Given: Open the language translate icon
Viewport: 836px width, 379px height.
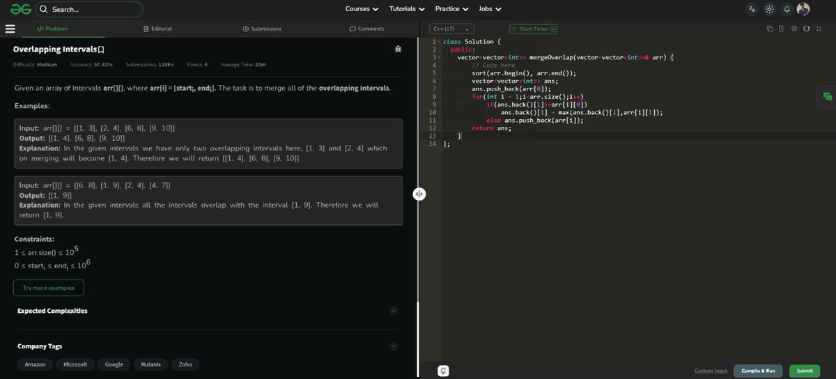Looking at the screenshot, I should point(752,10).
